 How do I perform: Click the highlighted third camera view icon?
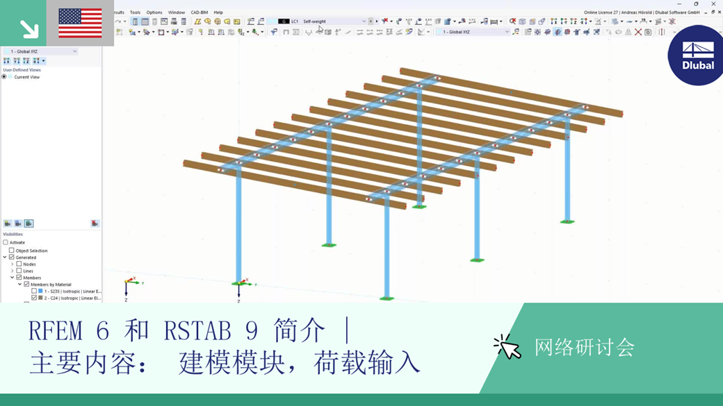click(29, 223)
